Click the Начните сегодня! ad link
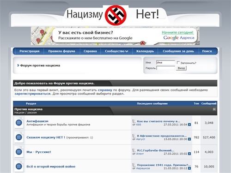 point(177,32)
